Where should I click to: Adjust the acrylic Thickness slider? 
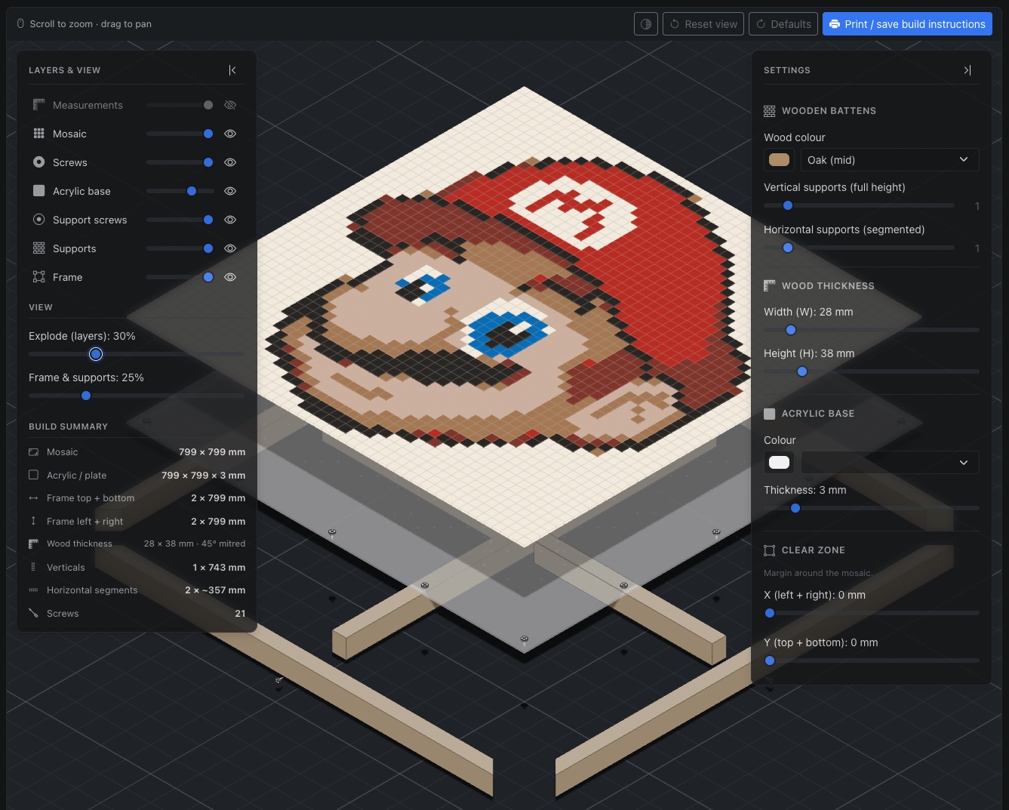[872, 508]
